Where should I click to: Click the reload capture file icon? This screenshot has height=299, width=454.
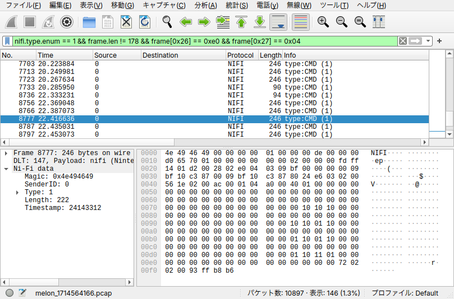point(144,22)
